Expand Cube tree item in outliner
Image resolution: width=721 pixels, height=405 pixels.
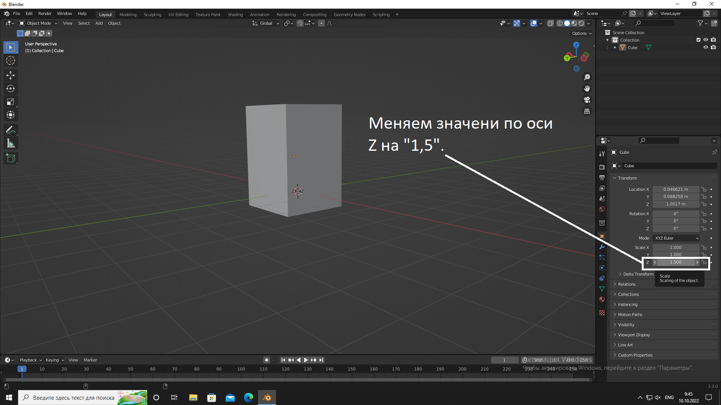coord(615,48)
